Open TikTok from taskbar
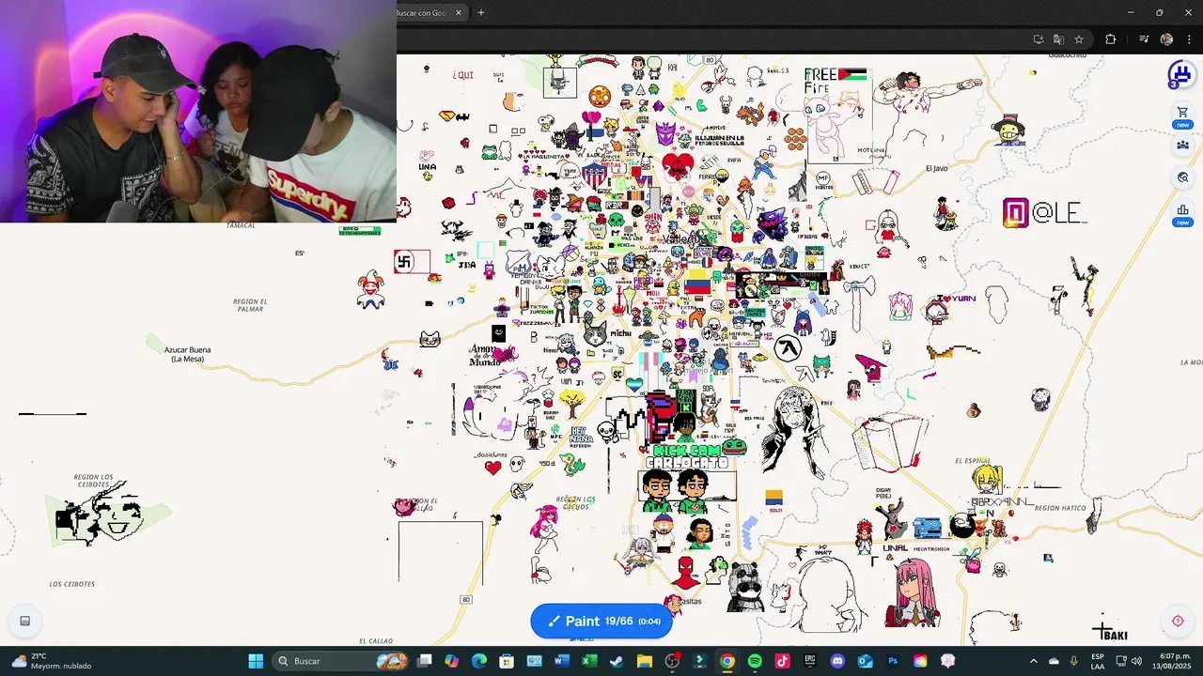This screenshot has height=676, width=1203. [x=782, y=661]
